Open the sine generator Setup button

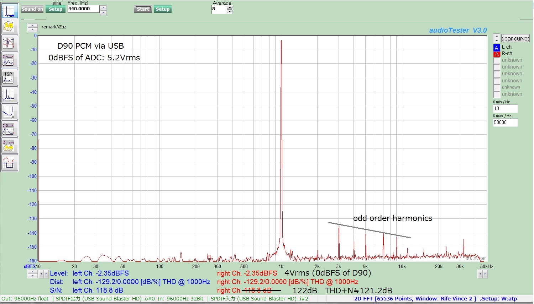pyautogui.click(x=55, y=9)
